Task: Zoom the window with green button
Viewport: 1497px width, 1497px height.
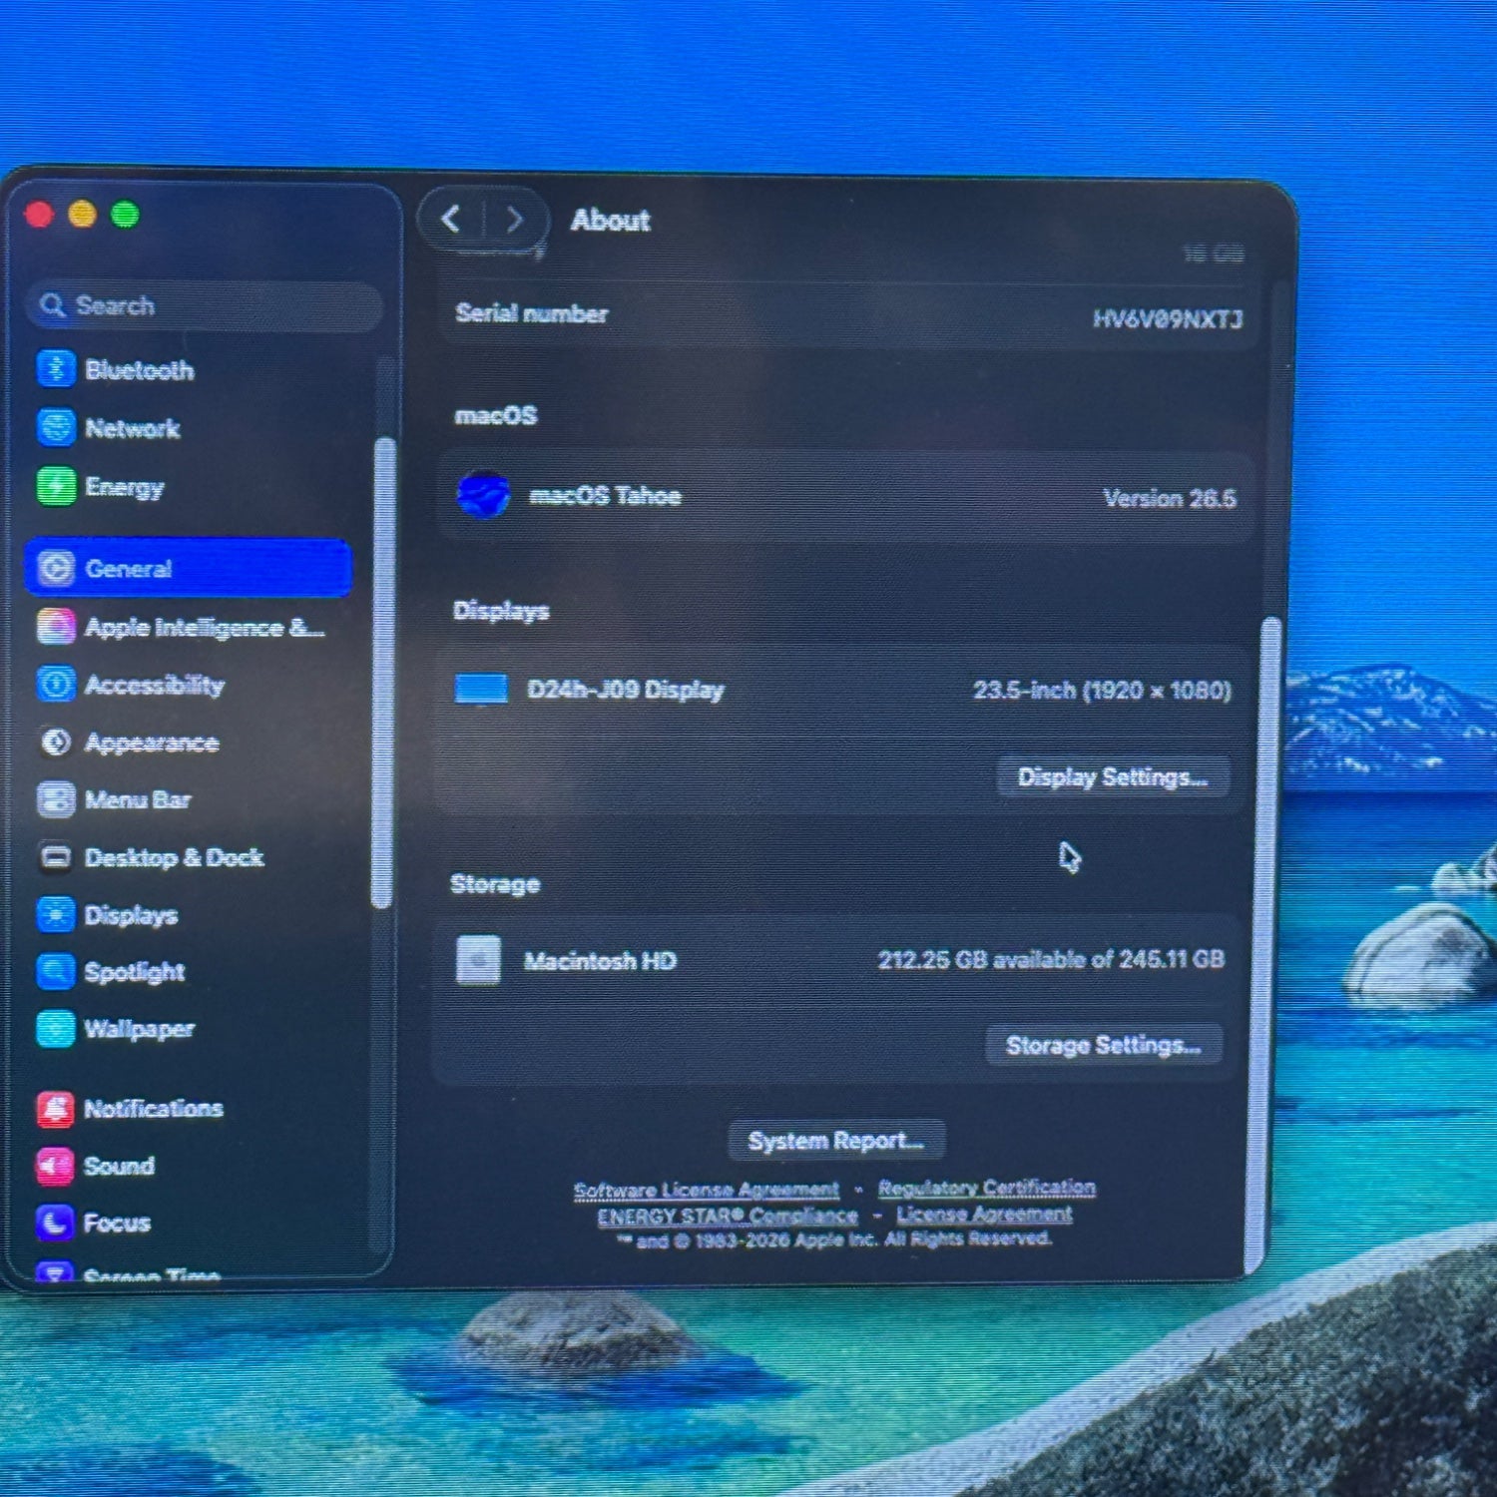Action: 125,214
